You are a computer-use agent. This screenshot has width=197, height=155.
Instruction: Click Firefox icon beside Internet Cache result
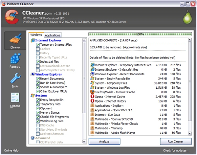pyautogui.click(x=93, y=92)
